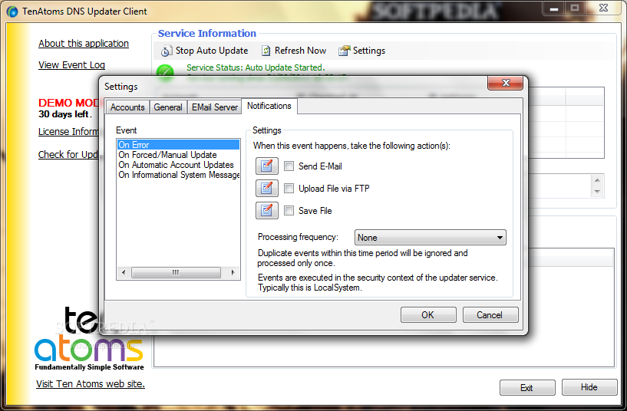
Task: Switch to the General tab
Action: click(x=168, y=107)
